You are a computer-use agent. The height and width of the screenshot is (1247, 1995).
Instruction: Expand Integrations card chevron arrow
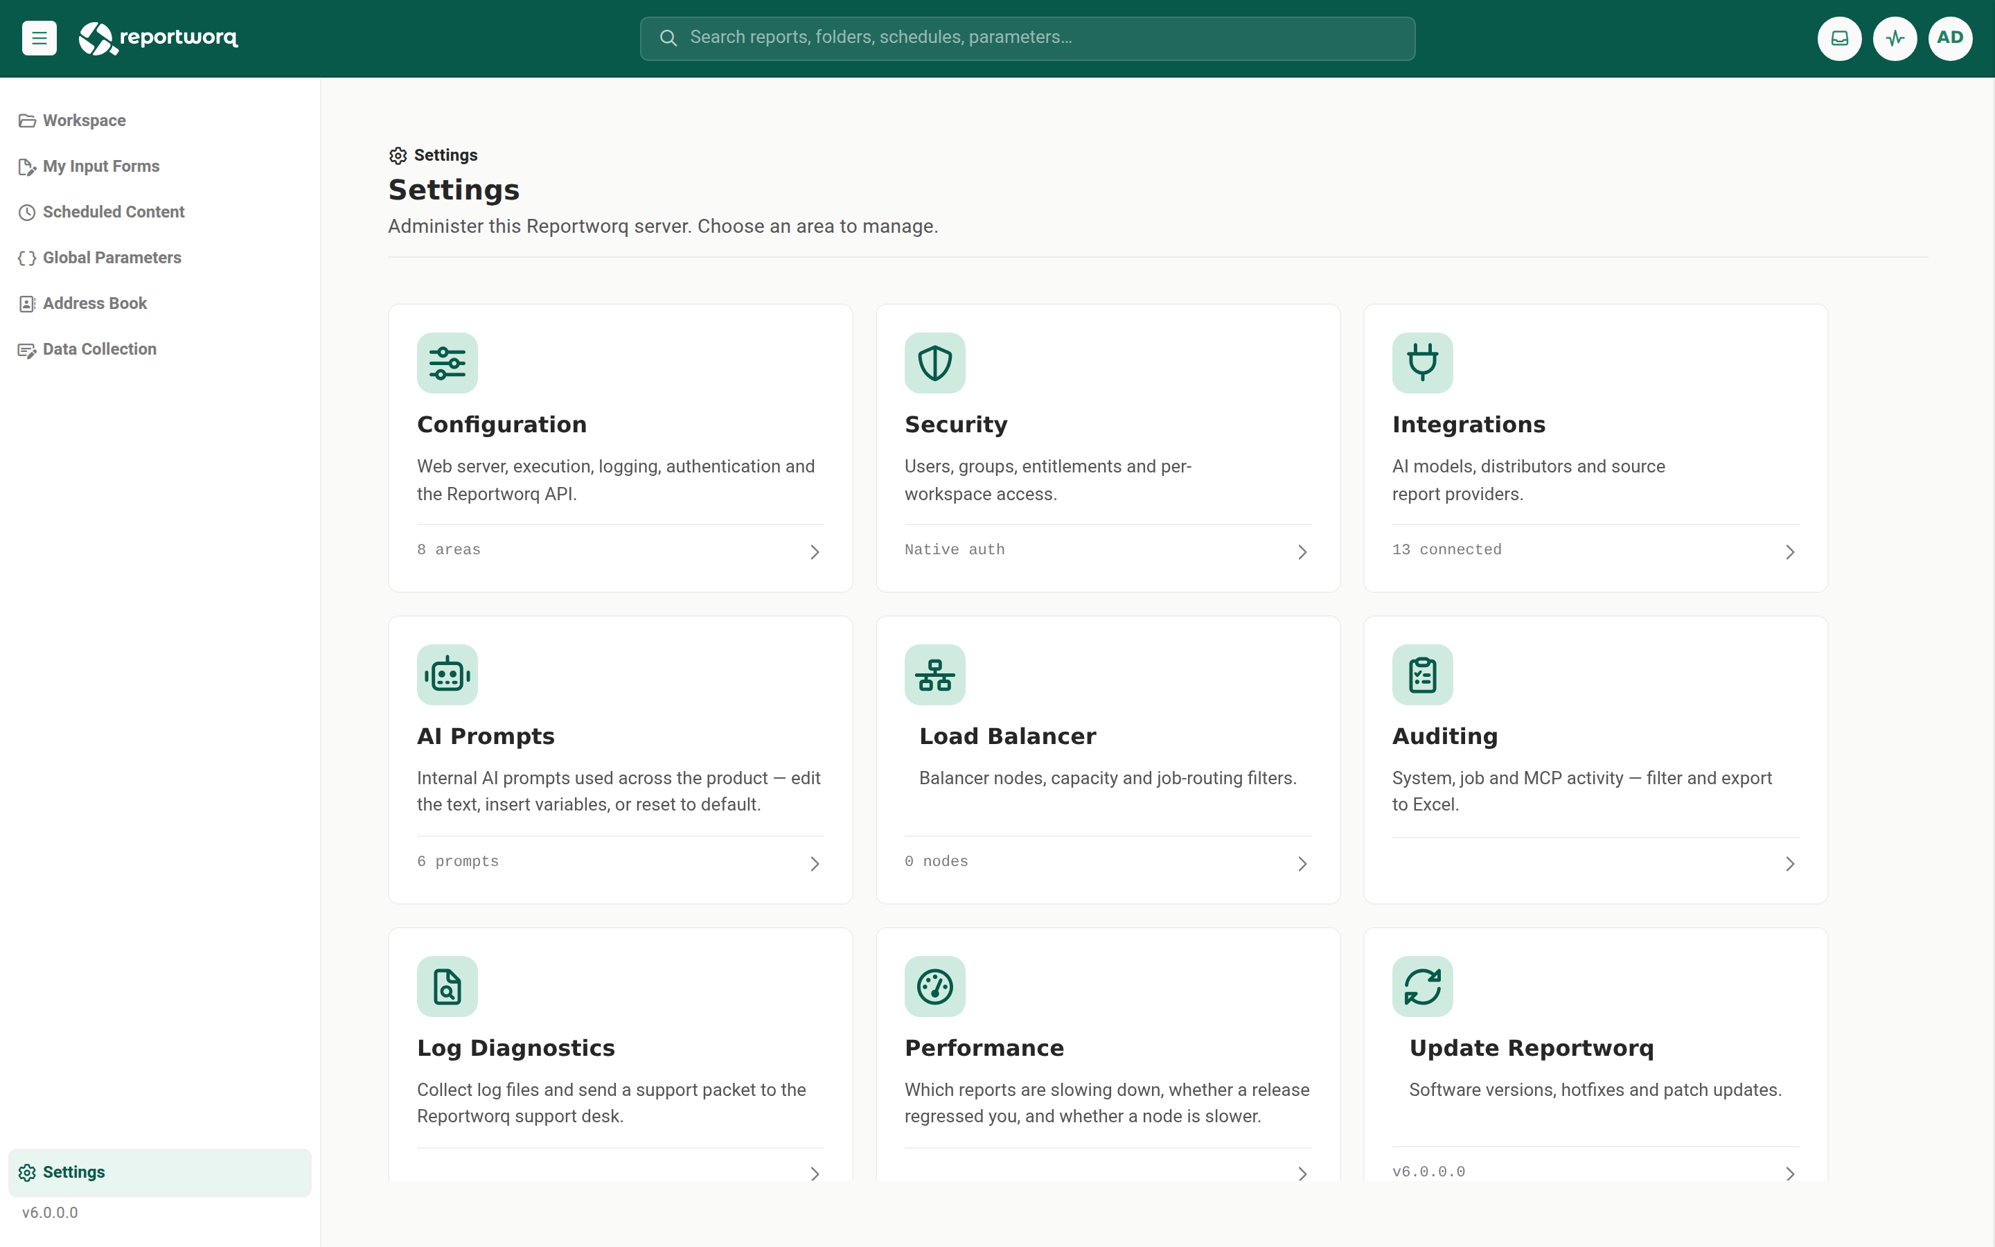coord(1790,551)
